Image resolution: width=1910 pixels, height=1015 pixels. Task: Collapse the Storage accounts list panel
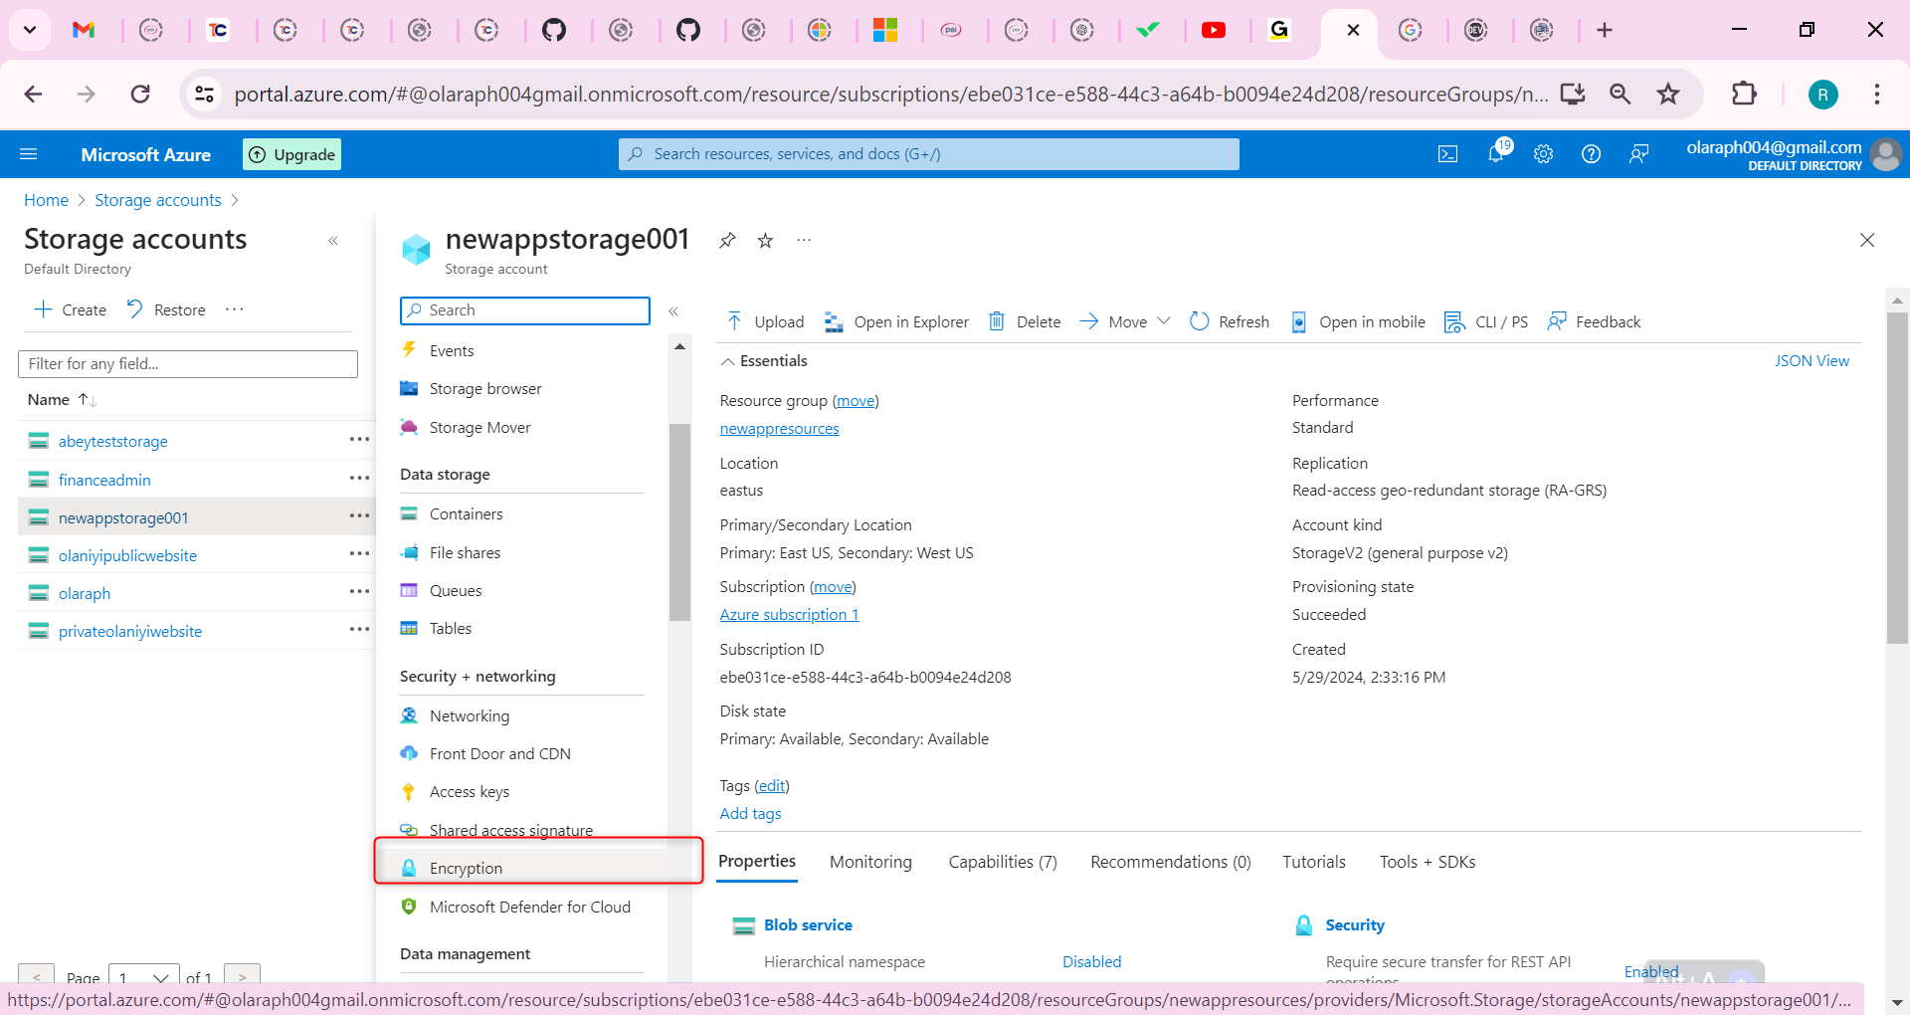point(333,241)
